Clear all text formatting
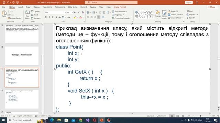This screenshot has width=220, height=123. click(x=82, y=13)
